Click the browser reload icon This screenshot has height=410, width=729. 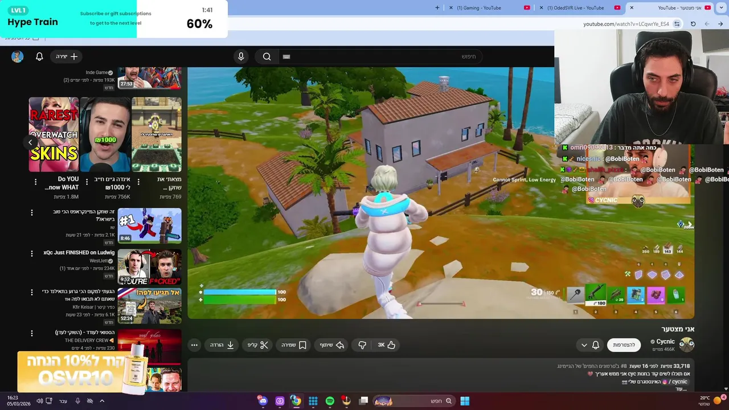[x=693, y=24]
